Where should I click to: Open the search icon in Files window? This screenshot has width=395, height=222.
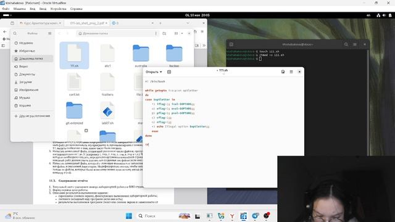click(x=15, y=33)
